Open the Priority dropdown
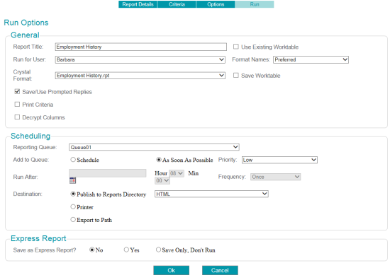 [x=279, y=160]
